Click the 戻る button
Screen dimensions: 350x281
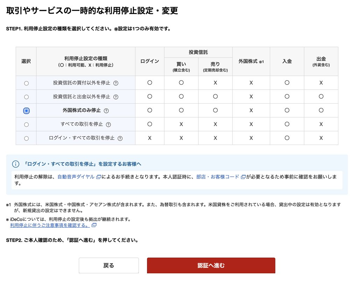click(x=109, y=265)
